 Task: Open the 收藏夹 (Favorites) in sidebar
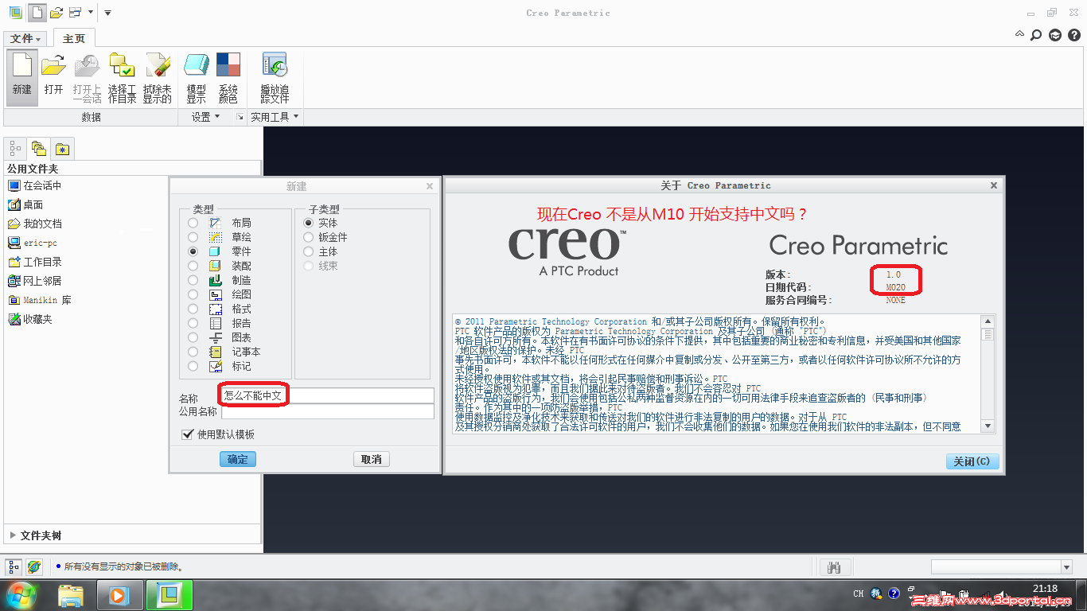(37, 319)
